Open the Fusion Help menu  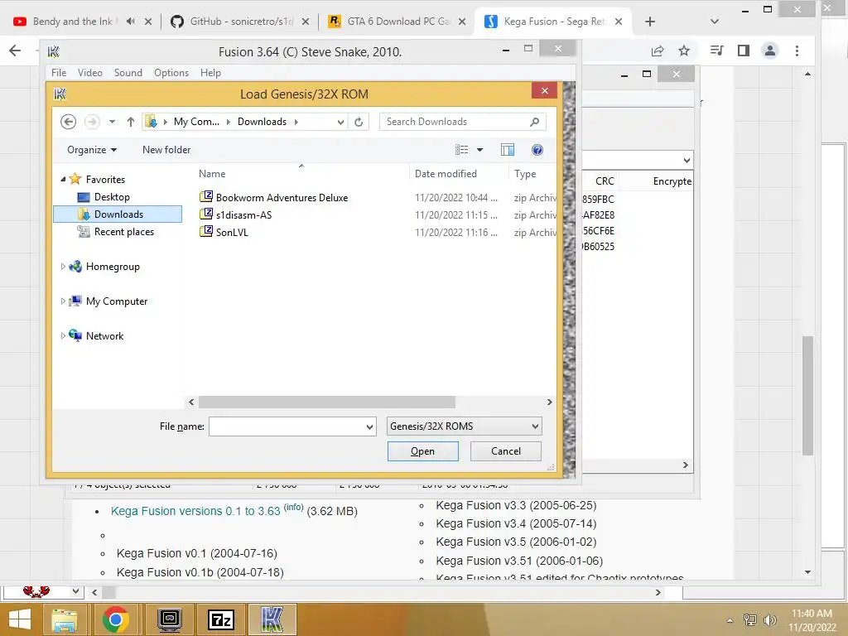coord(210,73)
